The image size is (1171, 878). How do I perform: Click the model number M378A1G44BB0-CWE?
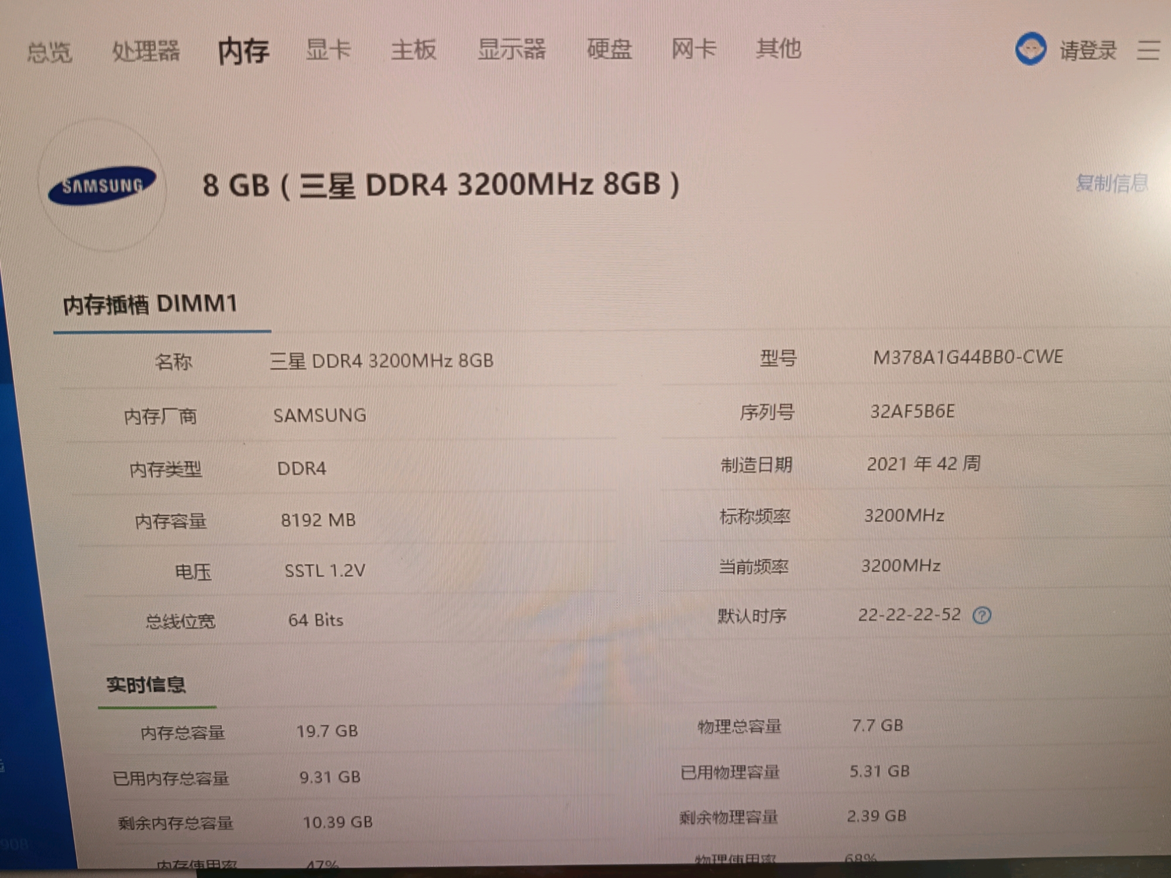point(968,357)
